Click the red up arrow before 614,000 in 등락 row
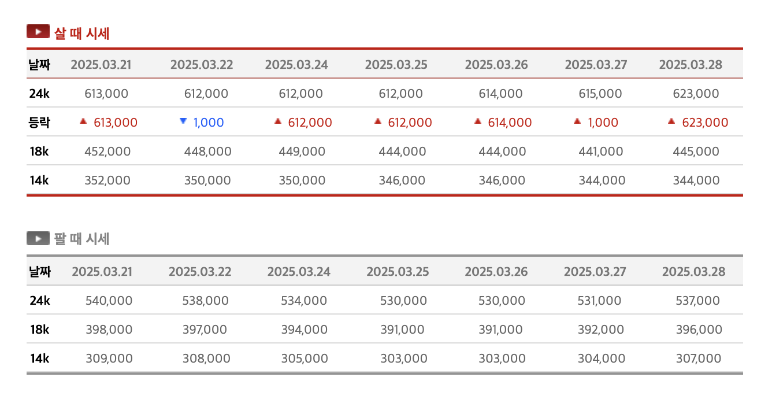772x399 pixels. pos(478,121)
